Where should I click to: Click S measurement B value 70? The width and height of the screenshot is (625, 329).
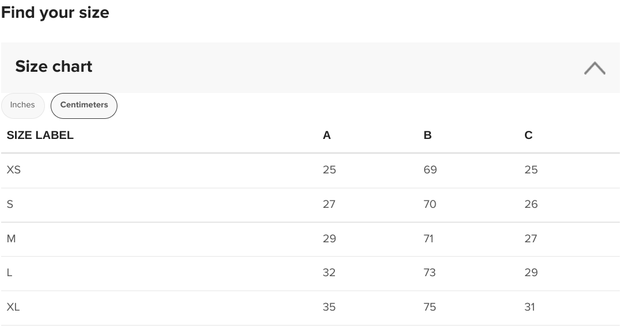430,204
